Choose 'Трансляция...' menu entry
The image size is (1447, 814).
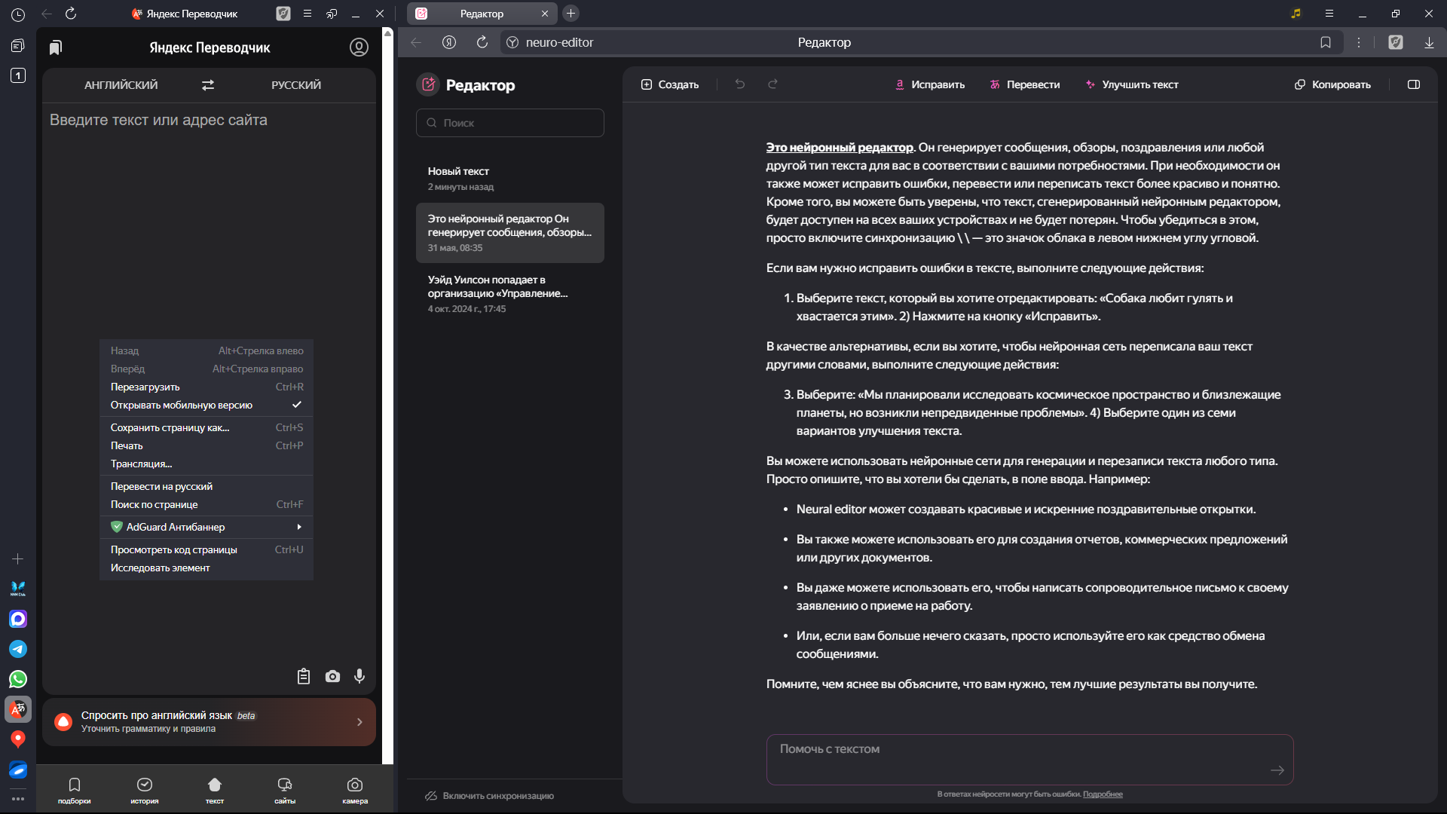[206, 464]
